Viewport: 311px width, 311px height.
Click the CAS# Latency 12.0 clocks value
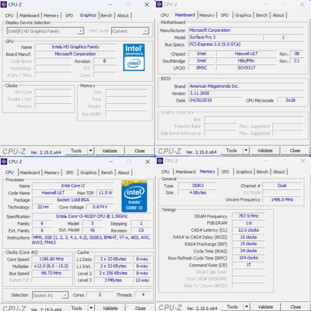pos(249,230)
